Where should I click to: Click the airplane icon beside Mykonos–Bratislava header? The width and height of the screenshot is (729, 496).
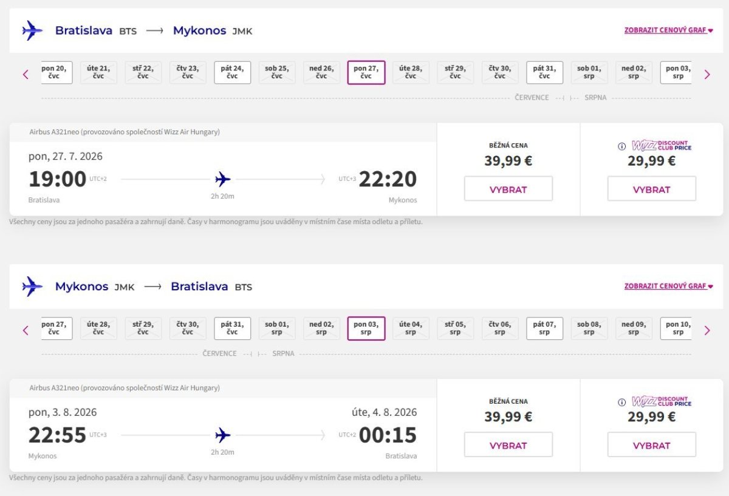coord(32,287)
